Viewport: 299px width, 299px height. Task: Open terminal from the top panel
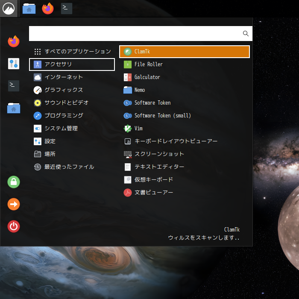[67, 9]
